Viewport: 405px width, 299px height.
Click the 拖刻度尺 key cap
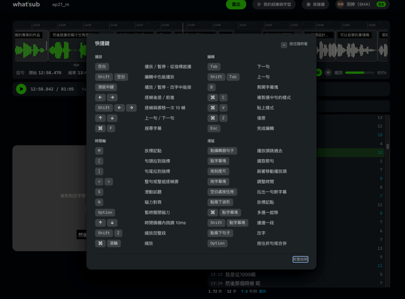click(x=218, y=171)
